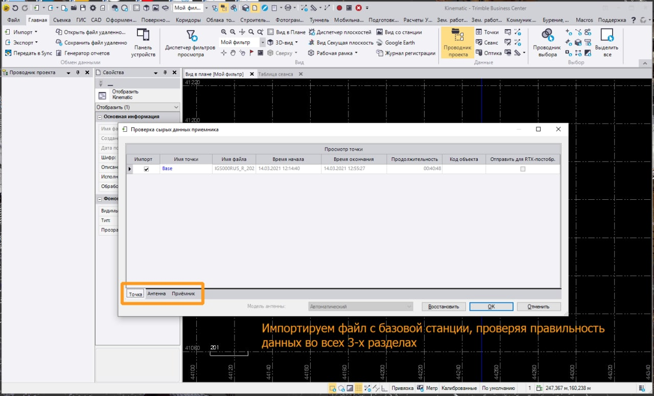Open the Device Panel icon
This screenshot has height=396, width=654.
[143, 37]
